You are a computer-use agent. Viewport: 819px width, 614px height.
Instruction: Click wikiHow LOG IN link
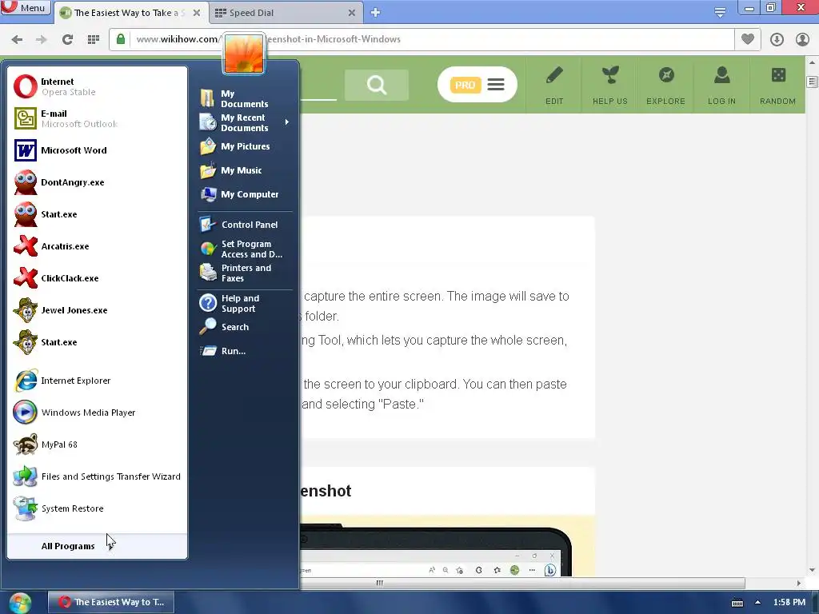coord(722,85)
